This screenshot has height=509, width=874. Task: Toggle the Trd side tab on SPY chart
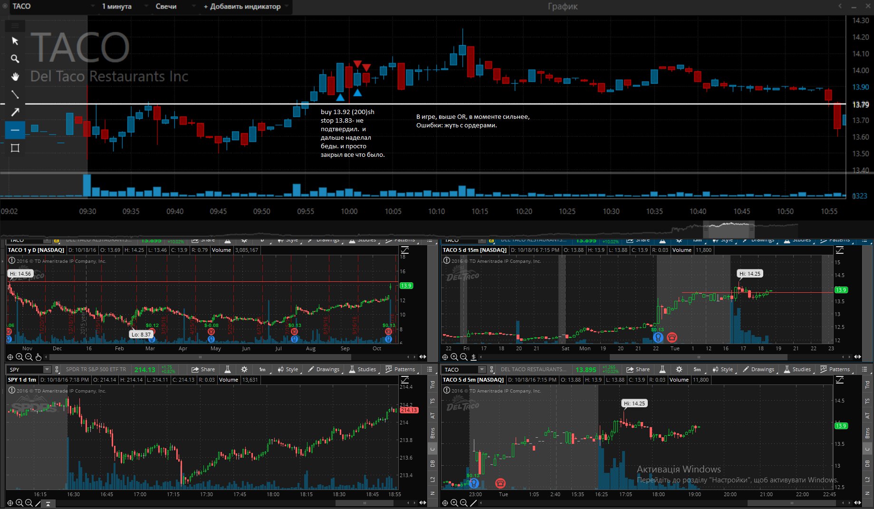pyautogui.click(x=432, y=384)
